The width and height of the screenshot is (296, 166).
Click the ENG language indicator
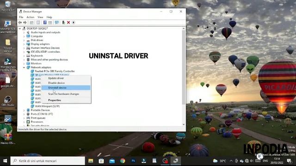pyautogui.click(x=265, y=161)
